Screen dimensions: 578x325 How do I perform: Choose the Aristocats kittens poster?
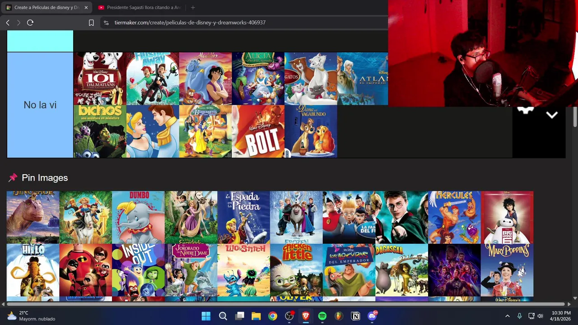[311, 79]
